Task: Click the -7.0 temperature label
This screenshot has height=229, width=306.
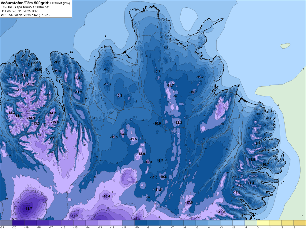Action: point(88,98)
